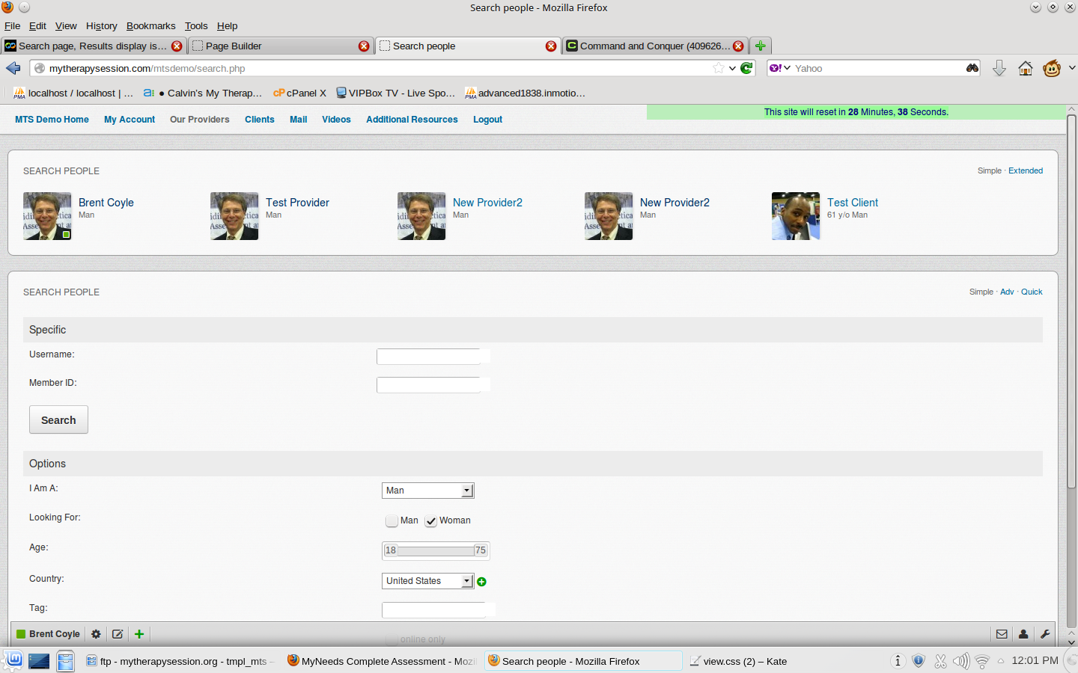Open the Country dropdown list

point(427,581)
